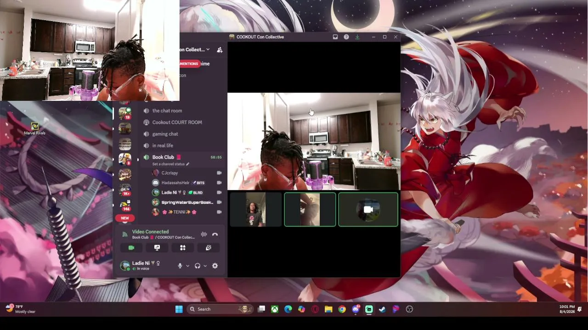Select the first participant video thumbnail

(256, 209)
